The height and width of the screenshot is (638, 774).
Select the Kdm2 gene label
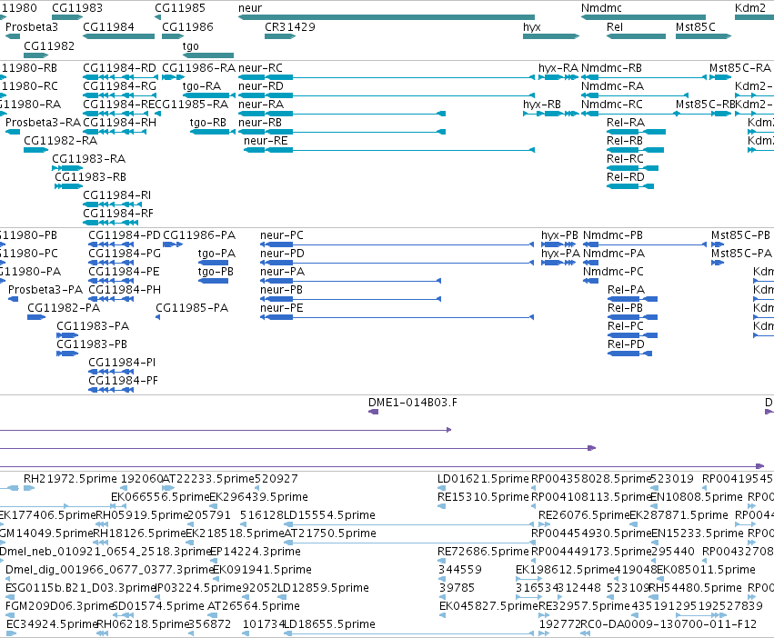(x=750, y=8)
